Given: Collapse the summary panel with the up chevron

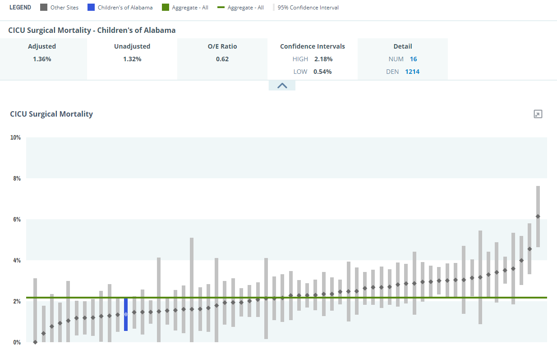Looking at the screenshot, I should coord(282,86).
